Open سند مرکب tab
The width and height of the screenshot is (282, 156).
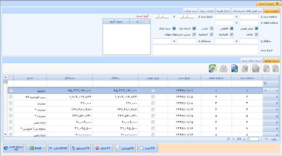(191, 11)
